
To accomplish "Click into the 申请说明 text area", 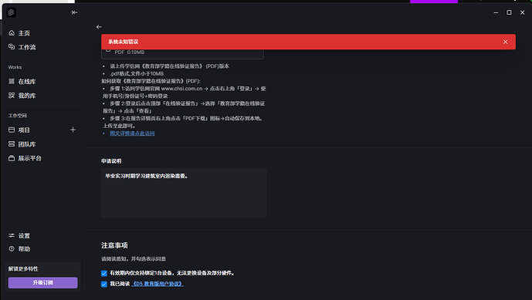I will (x=184, y=193).
